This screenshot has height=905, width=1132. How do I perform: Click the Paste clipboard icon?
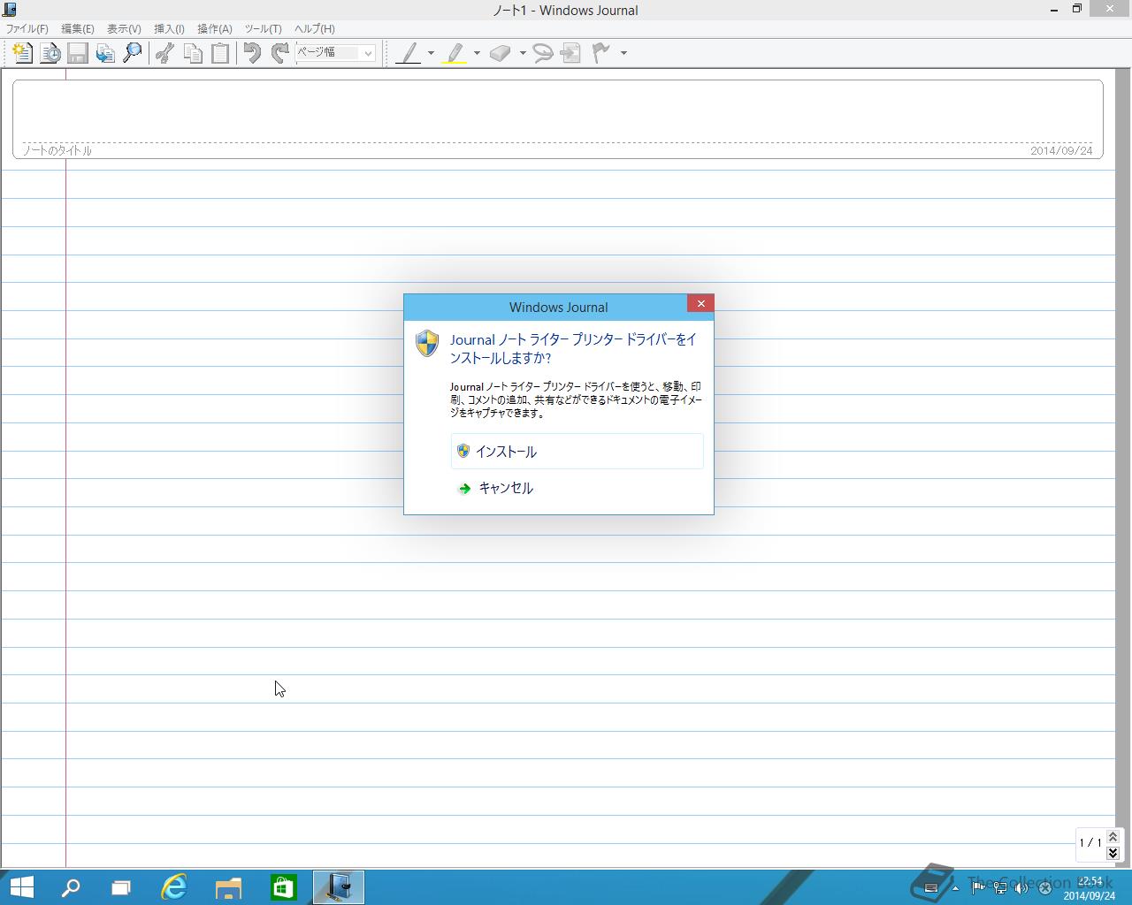(x=219, y=53)
